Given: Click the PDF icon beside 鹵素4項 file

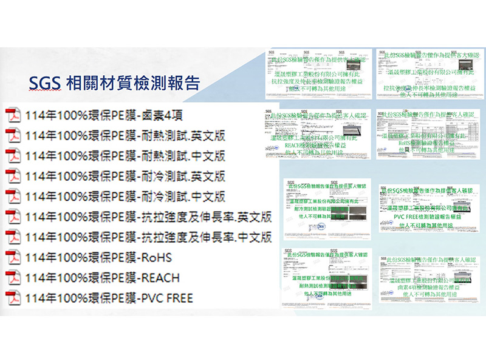Looking at the screenshot, I should pyautogui.click(x=13, y=115).
